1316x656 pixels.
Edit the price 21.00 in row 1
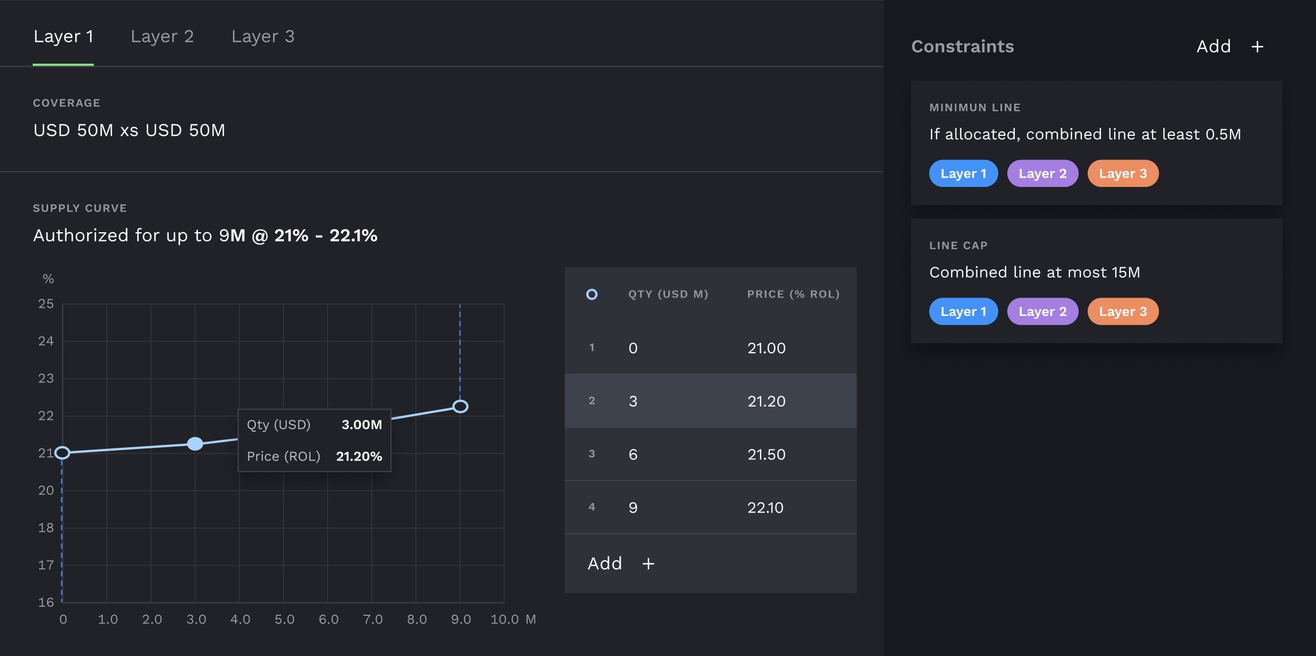[766, 348]
